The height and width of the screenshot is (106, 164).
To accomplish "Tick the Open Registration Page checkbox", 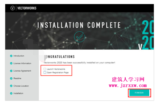I will 45,72.
